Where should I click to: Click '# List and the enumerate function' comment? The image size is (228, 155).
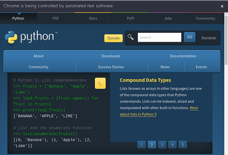click(x=52, y=128)
